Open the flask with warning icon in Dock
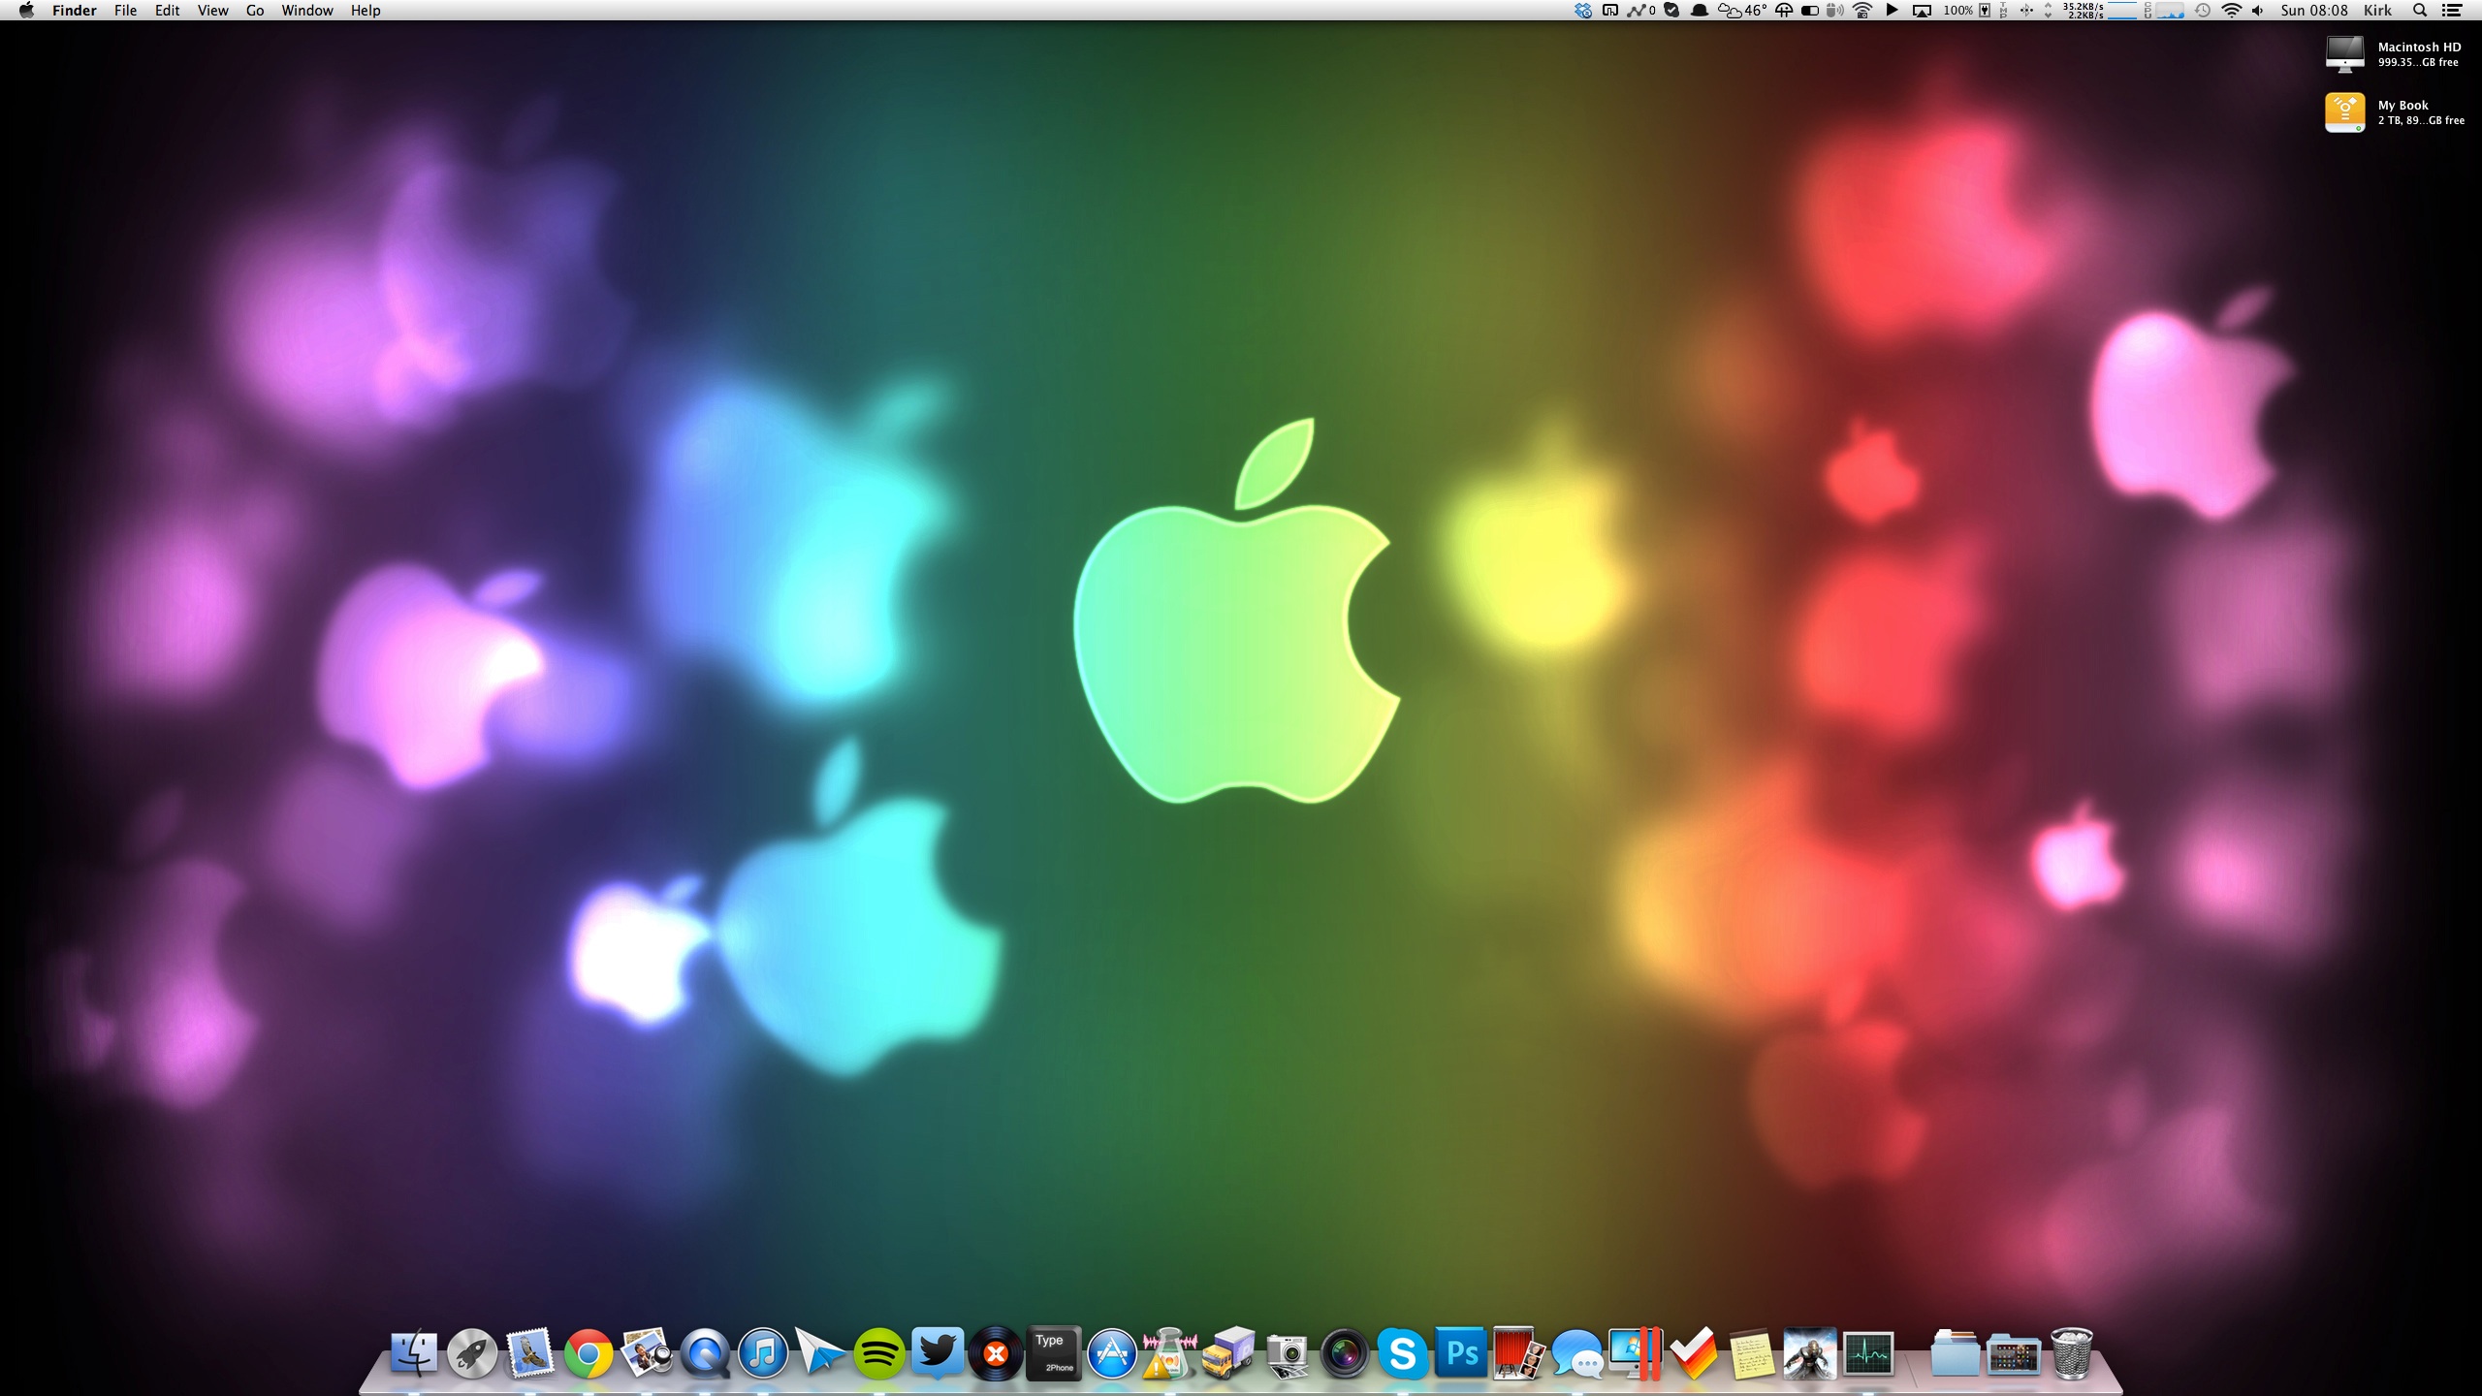The image size is (2482, 1396). (1170, 1353)
